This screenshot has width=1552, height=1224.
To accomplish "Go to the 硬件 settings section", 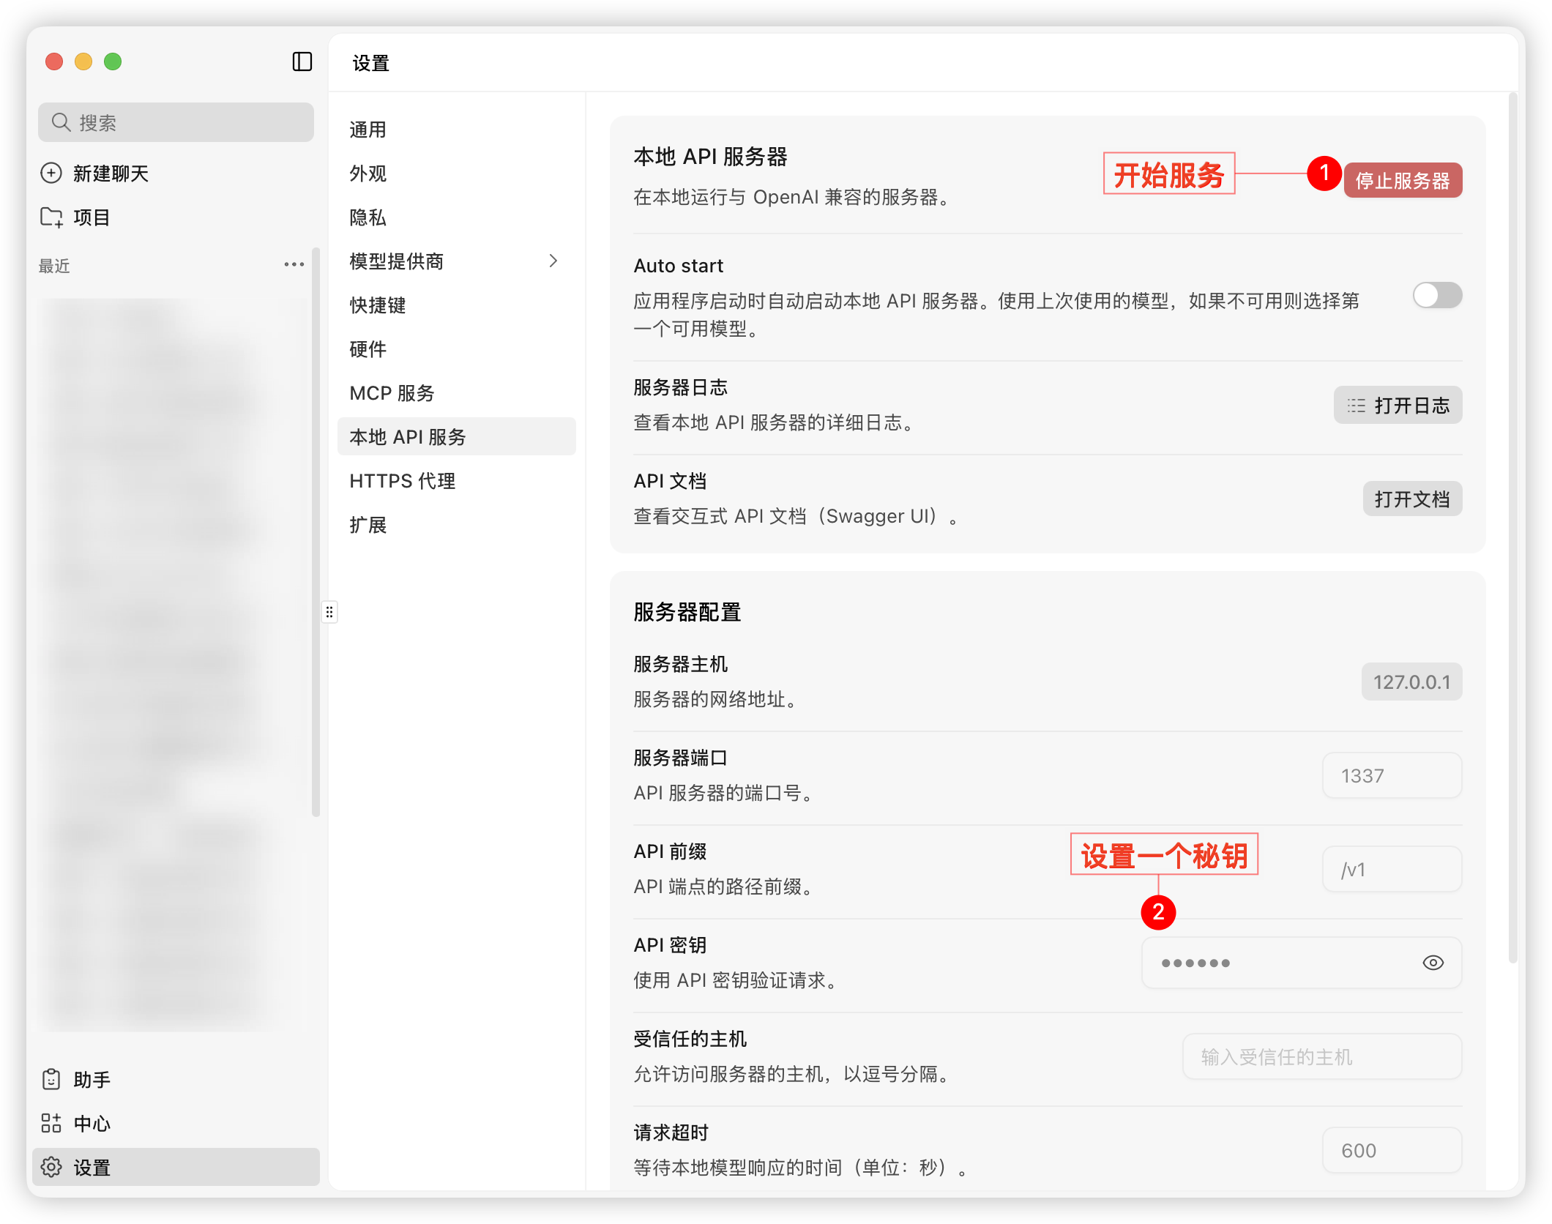I will click(368, 349).
